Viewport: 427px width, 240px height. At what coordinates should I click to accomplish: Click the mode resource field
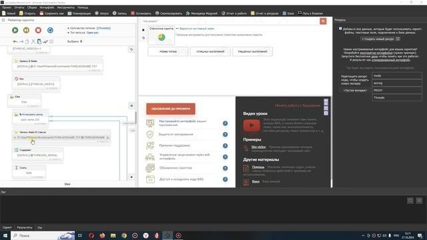pyautogui.click(x=397, y=76)
